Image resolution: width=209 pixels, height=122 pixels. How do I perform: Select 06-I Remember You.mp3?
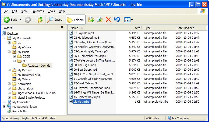[x=90, y=56]
